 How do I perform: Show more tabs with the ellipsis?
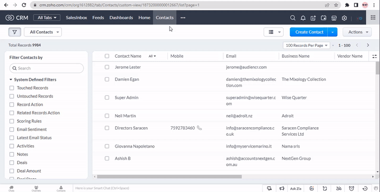[x=183, y=17]
